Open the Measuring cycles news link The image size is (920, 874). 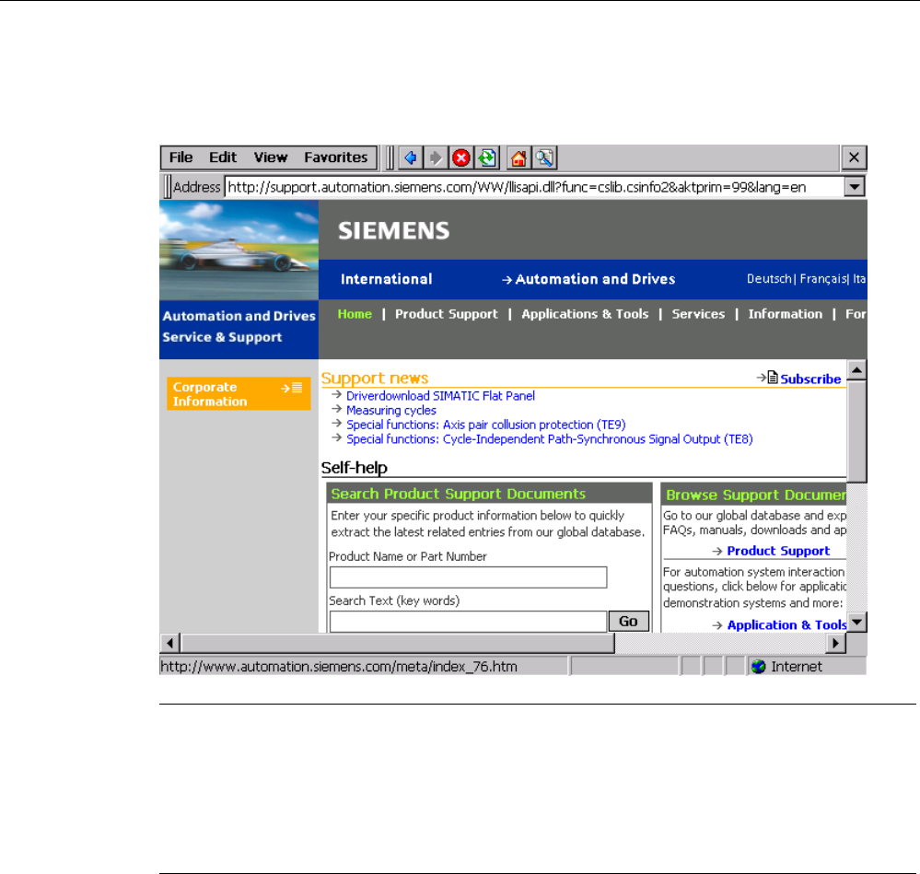(x=390, y=411)
